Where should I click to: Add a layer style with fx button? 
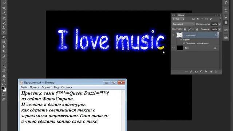191,72
